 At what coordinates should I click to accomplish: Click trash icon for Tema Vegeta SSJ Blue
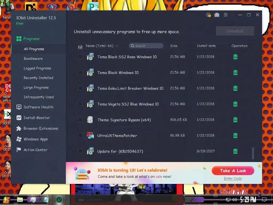(235, 104)
